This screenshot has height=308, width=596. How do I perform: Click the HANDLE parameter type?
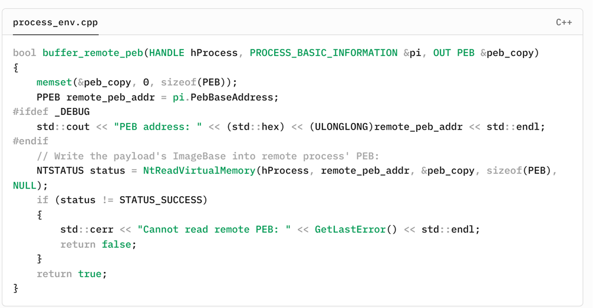(167, 53)
